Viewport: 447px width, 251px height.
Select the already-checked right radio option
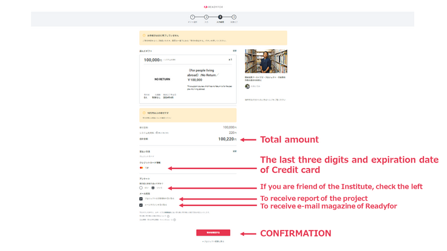(153, 188)
